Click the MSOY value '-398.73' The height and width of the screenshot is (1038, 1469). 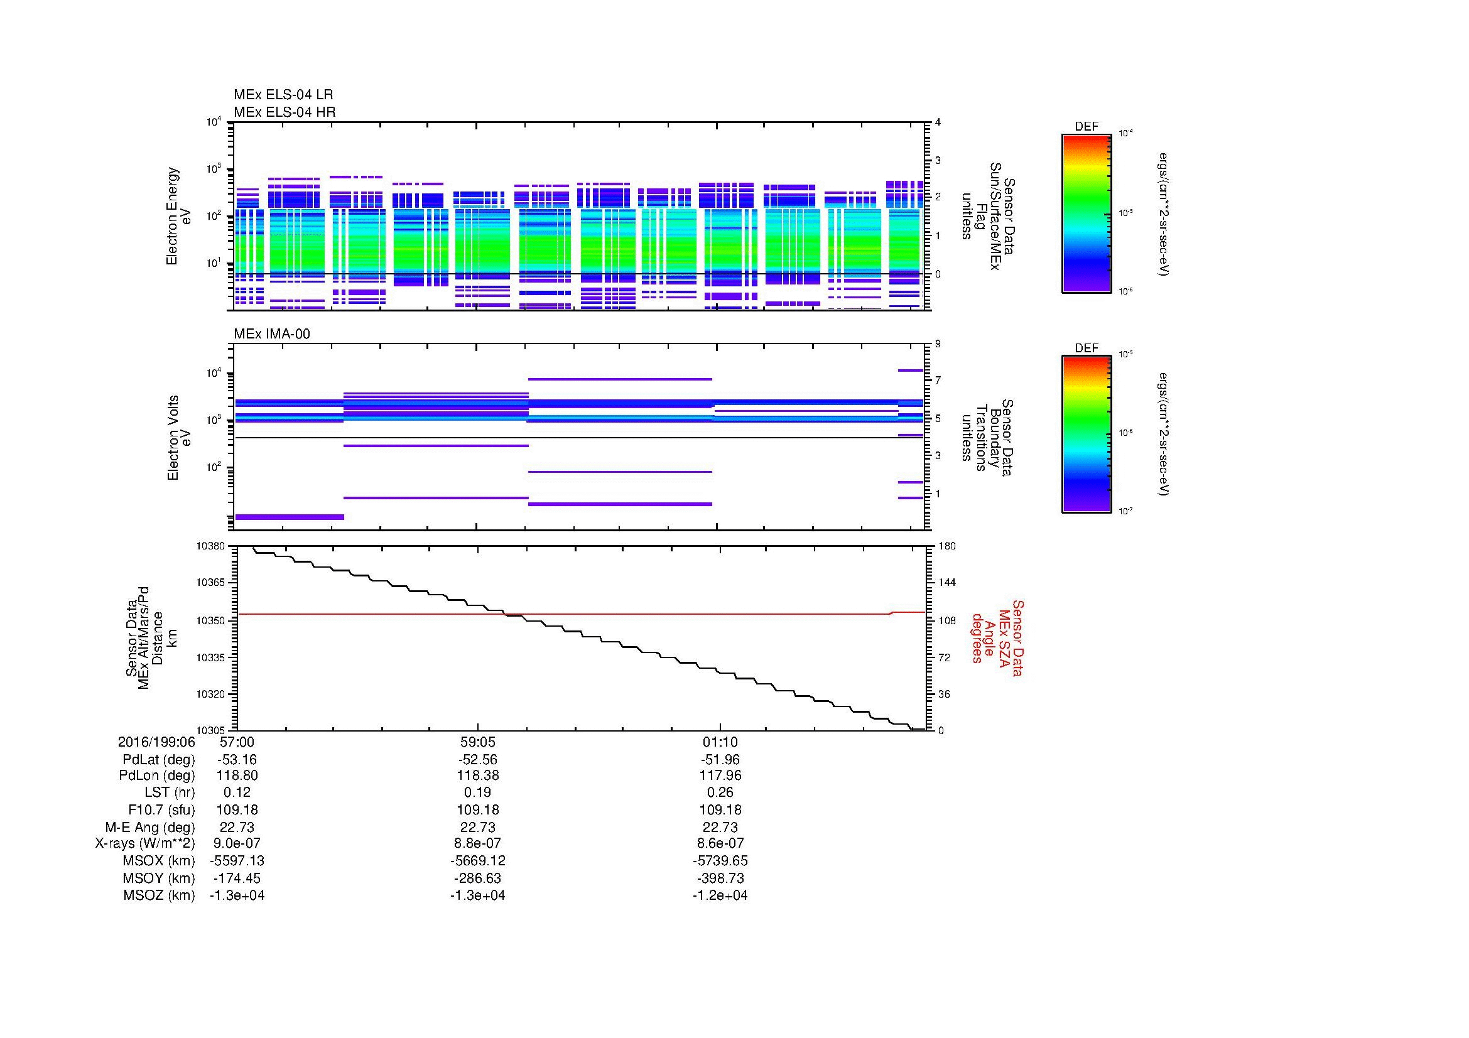tap(720, 879)
